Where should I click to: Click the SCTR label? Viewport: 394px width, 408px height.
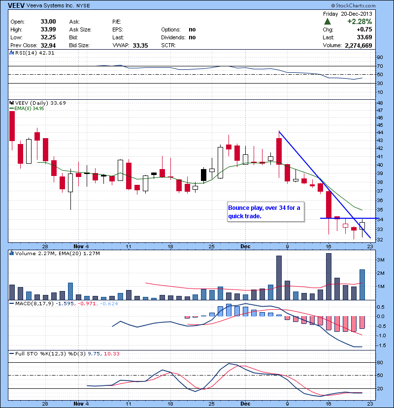[168, 45]
